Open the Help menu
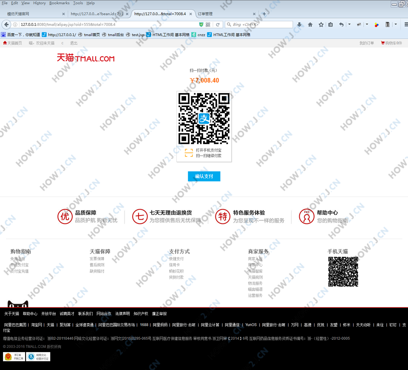 (x=91, y=3)
